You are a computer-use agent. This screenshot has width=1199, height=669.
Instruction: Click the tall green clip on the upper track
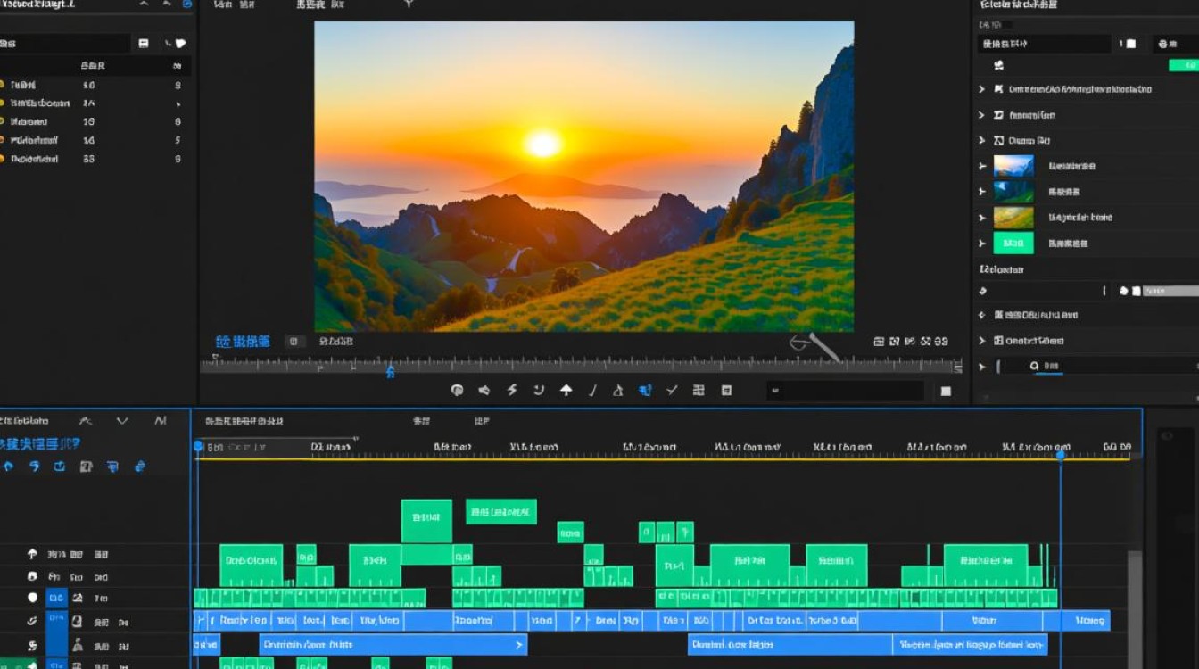[x=426, y=521]
